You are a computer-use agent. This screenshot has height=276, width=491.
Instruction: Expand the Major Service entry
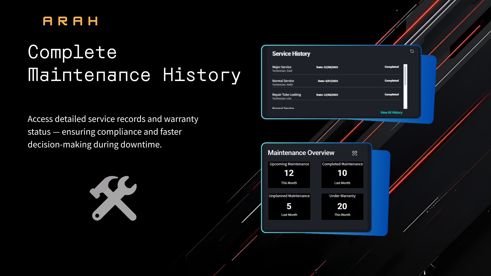coord(282,67)
